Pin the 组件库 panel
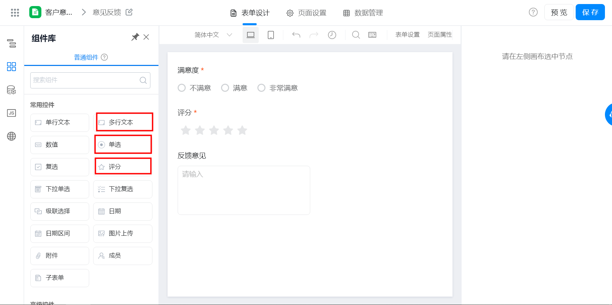This screenshot has width=612, height=305. [x=135, y=37]
